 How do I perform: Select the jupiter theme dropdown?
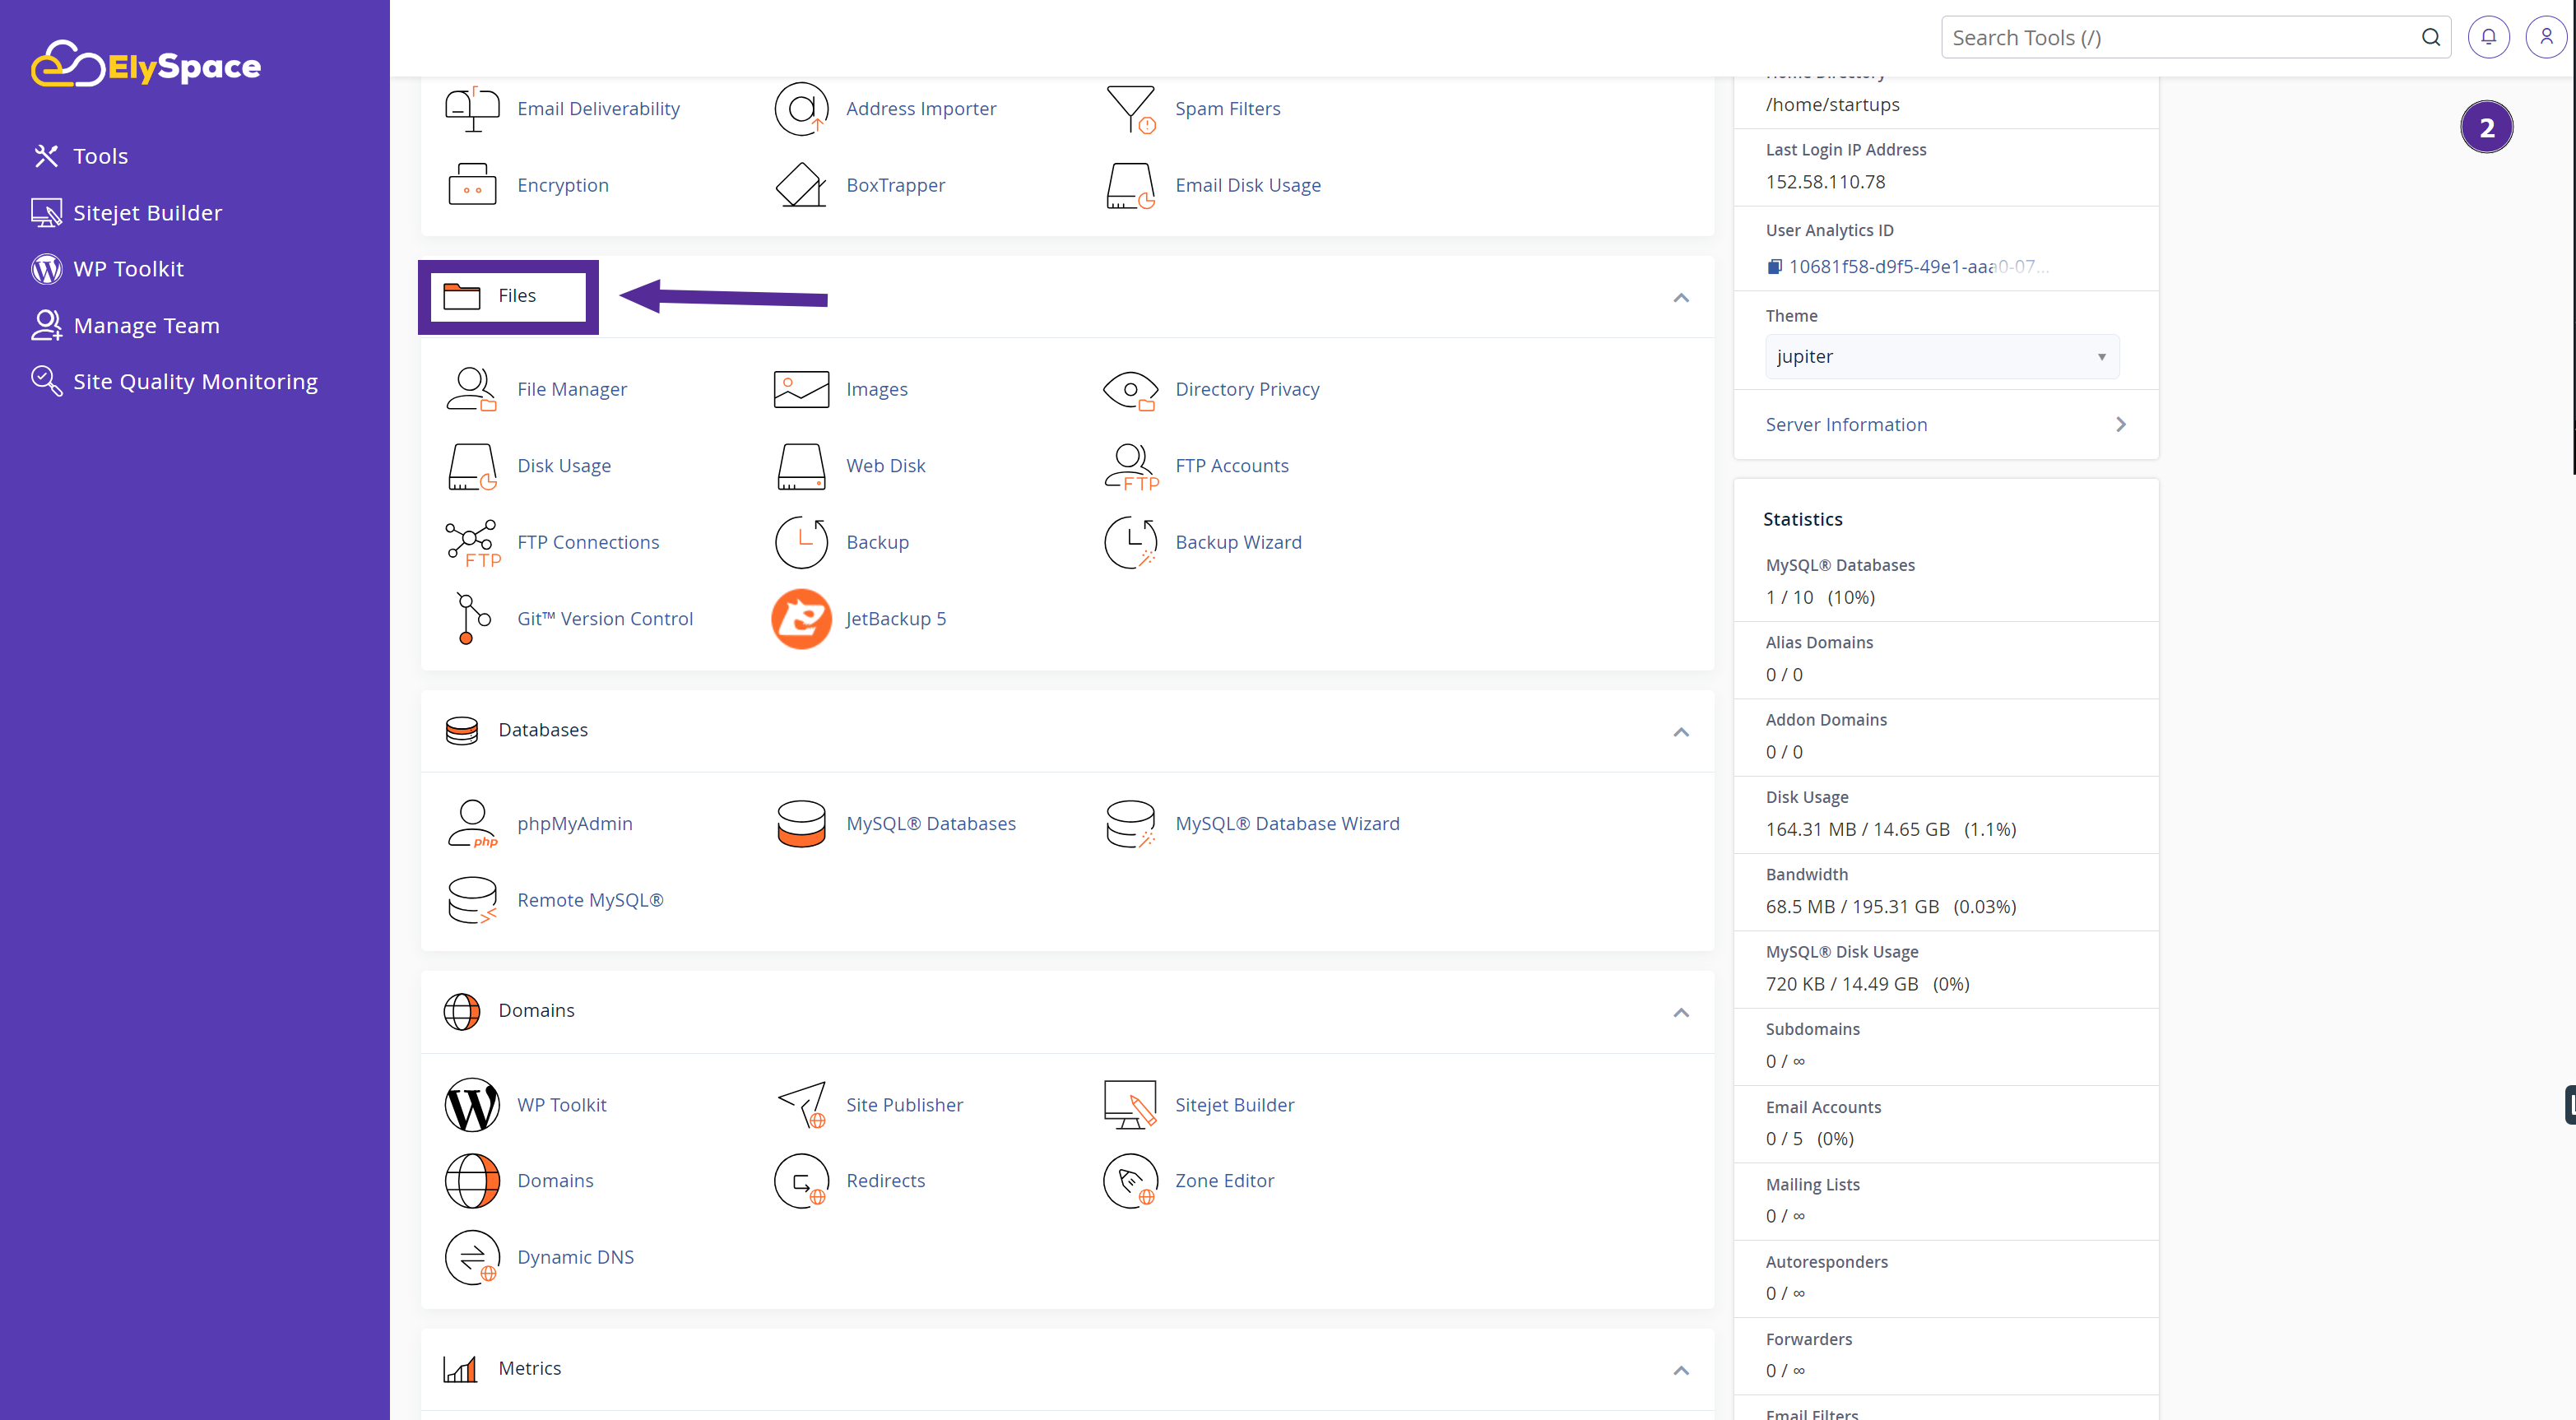click(x=1941, y=357)
